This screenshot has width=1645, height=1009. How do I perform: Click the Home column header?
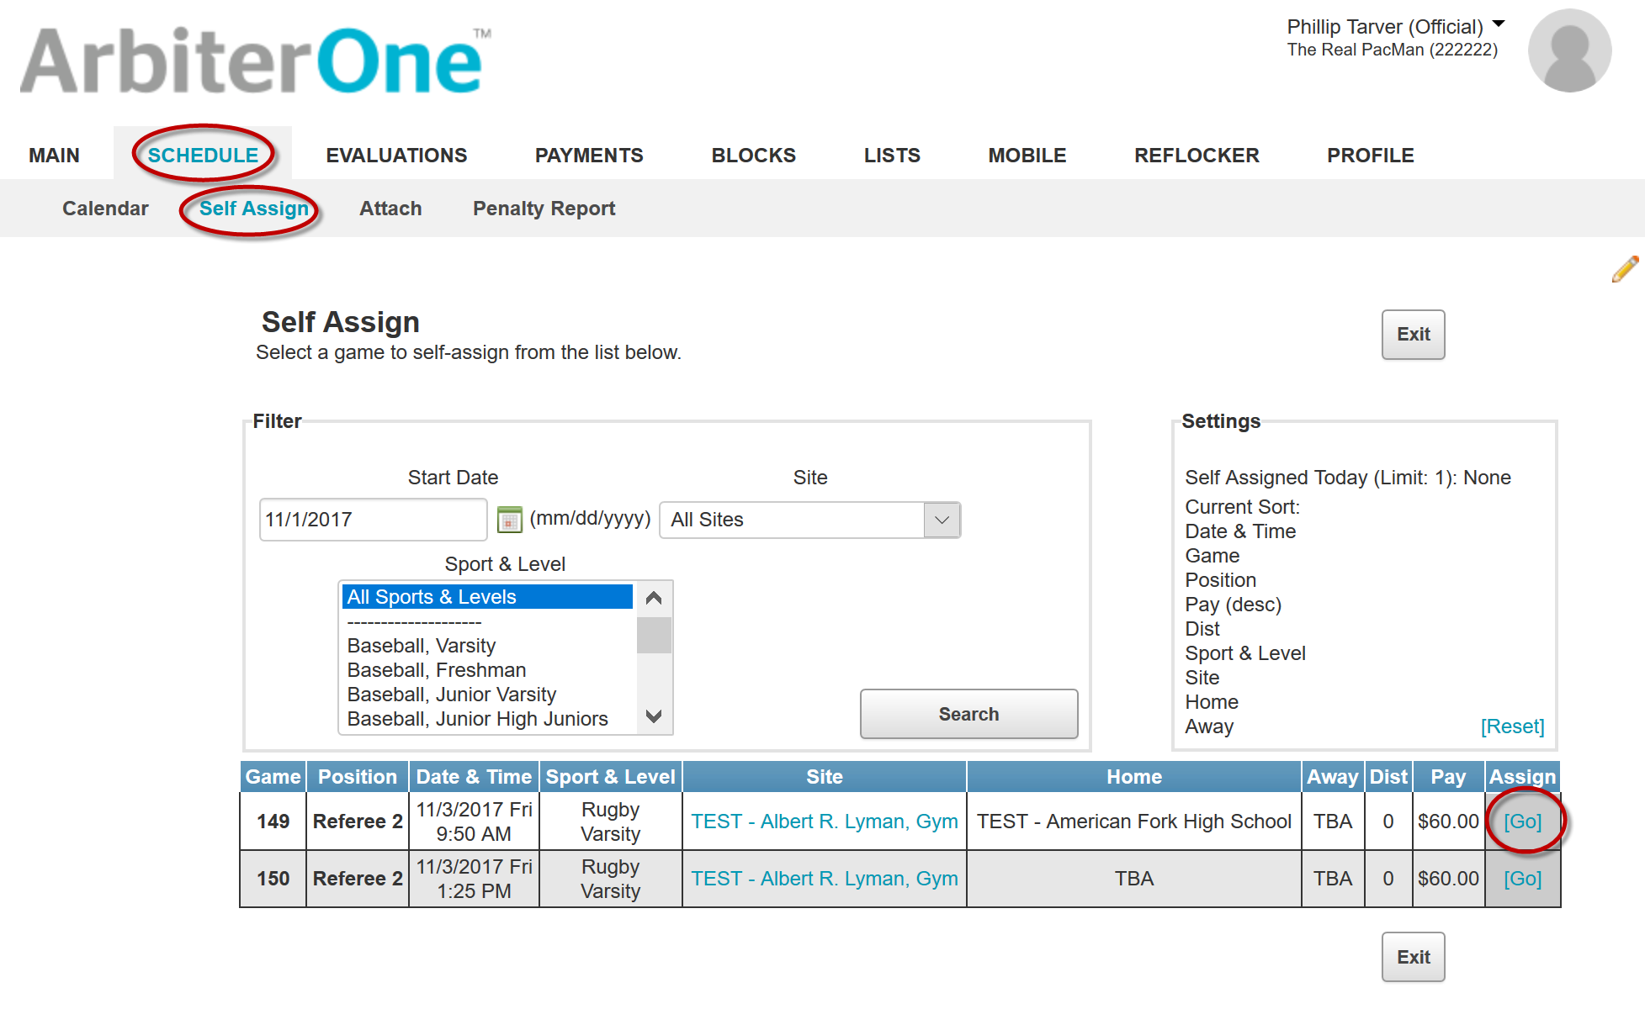click(1133, 777)
